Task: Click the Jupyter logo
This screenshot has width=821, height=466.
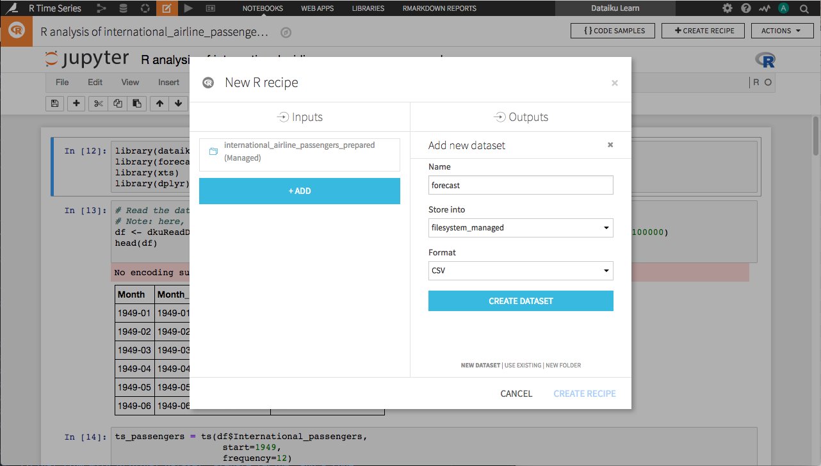Action: pos(87,60)
